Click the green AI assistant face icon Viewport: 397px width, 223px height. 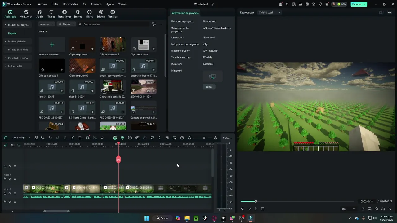click(115, 138)
